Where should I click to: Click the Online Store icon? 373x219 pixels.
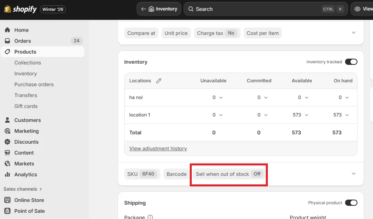pos(7,200)
